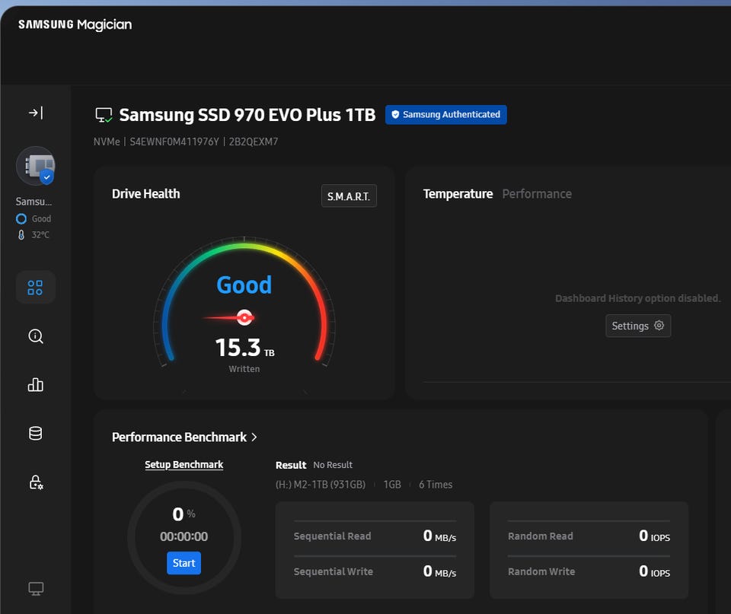Open the Setup Benchmark link
The height and width of the screenshot is (614, 731).
tap(184, 464)
